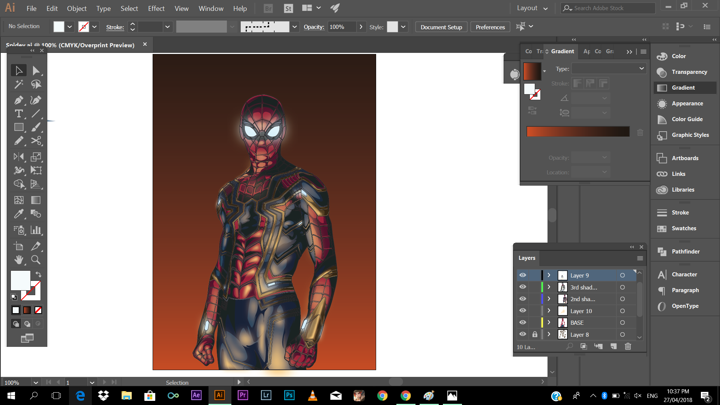Open the Object menu
Screen dimensions: 720x405
coord(77,8)
